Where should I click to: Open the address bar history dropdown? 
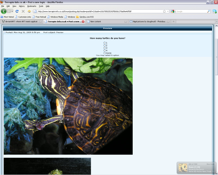[168, 11]
